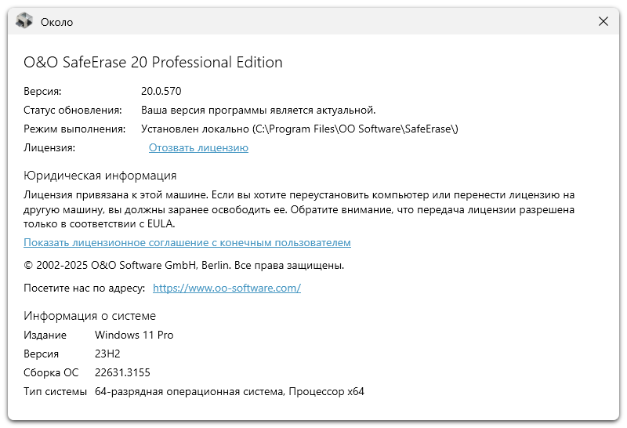The width and height of the screenshot is (627, 428).
Task: Click the installed locally path text
Action: click(299, 129)
